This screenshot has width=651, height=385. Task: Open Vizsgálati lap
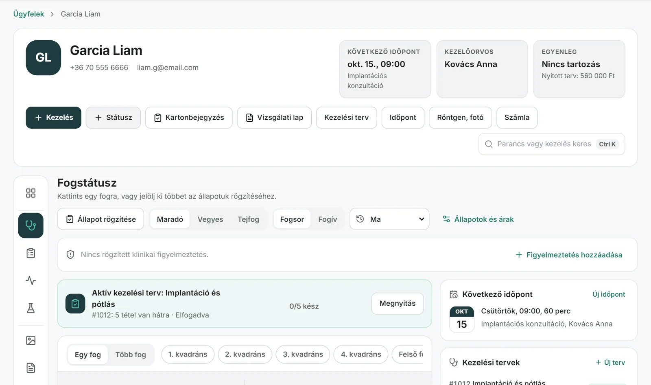274,118
